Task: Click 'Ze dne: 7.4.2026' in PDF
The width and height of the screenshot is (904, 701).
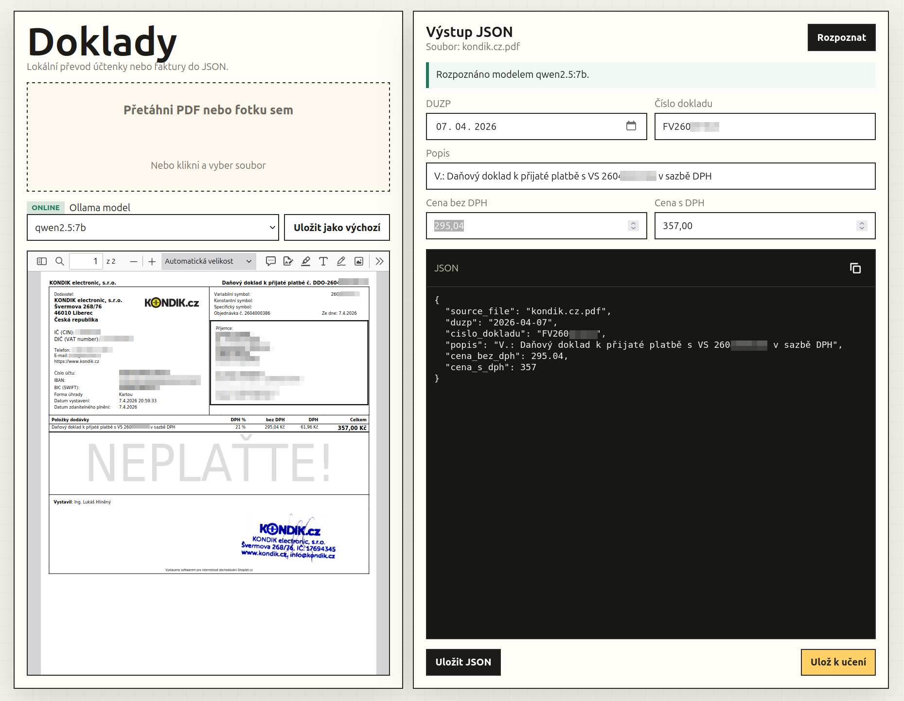Action: point(339,313)
